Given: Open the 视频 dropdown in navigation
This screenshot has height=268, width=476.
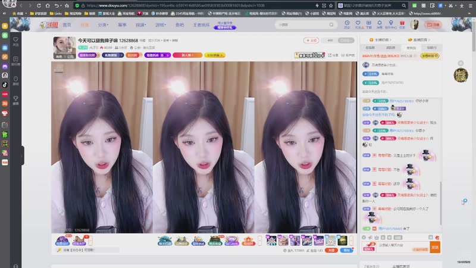Looking at the screenshot, I should [x=140, y=25].
